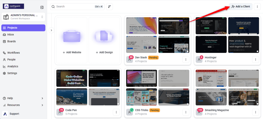Click the Add Design tile
Screen dimensions: 263x119
(104, 40)
